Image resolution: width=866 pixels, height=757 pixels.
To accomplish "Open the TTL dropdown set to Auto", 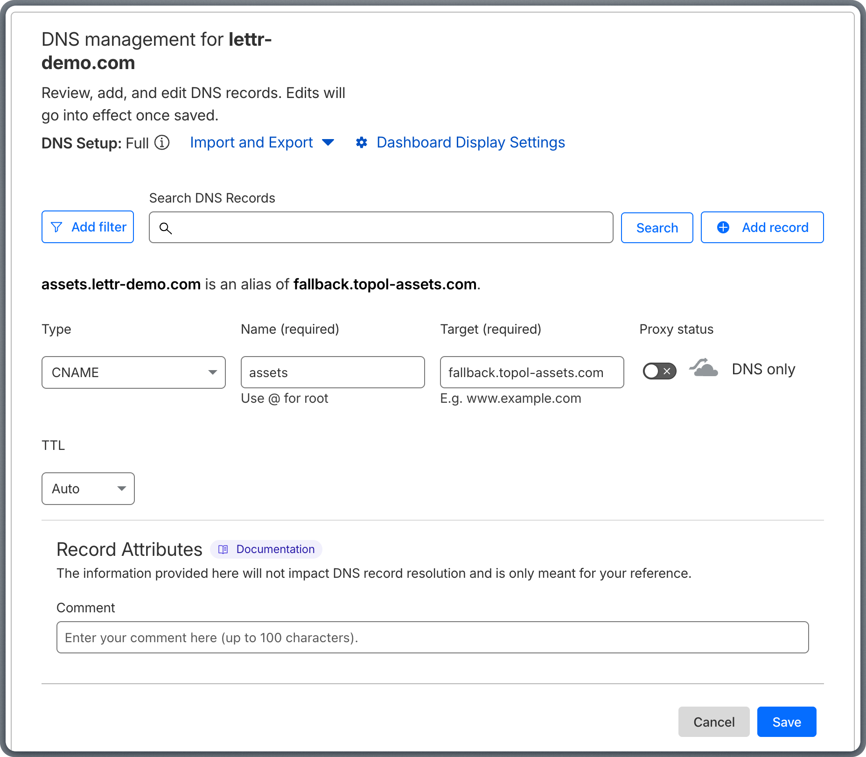I will click(88, 489).
